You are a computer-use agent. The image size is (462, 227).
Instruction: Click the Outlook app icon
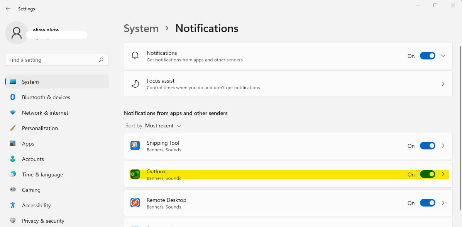point(135,174)
